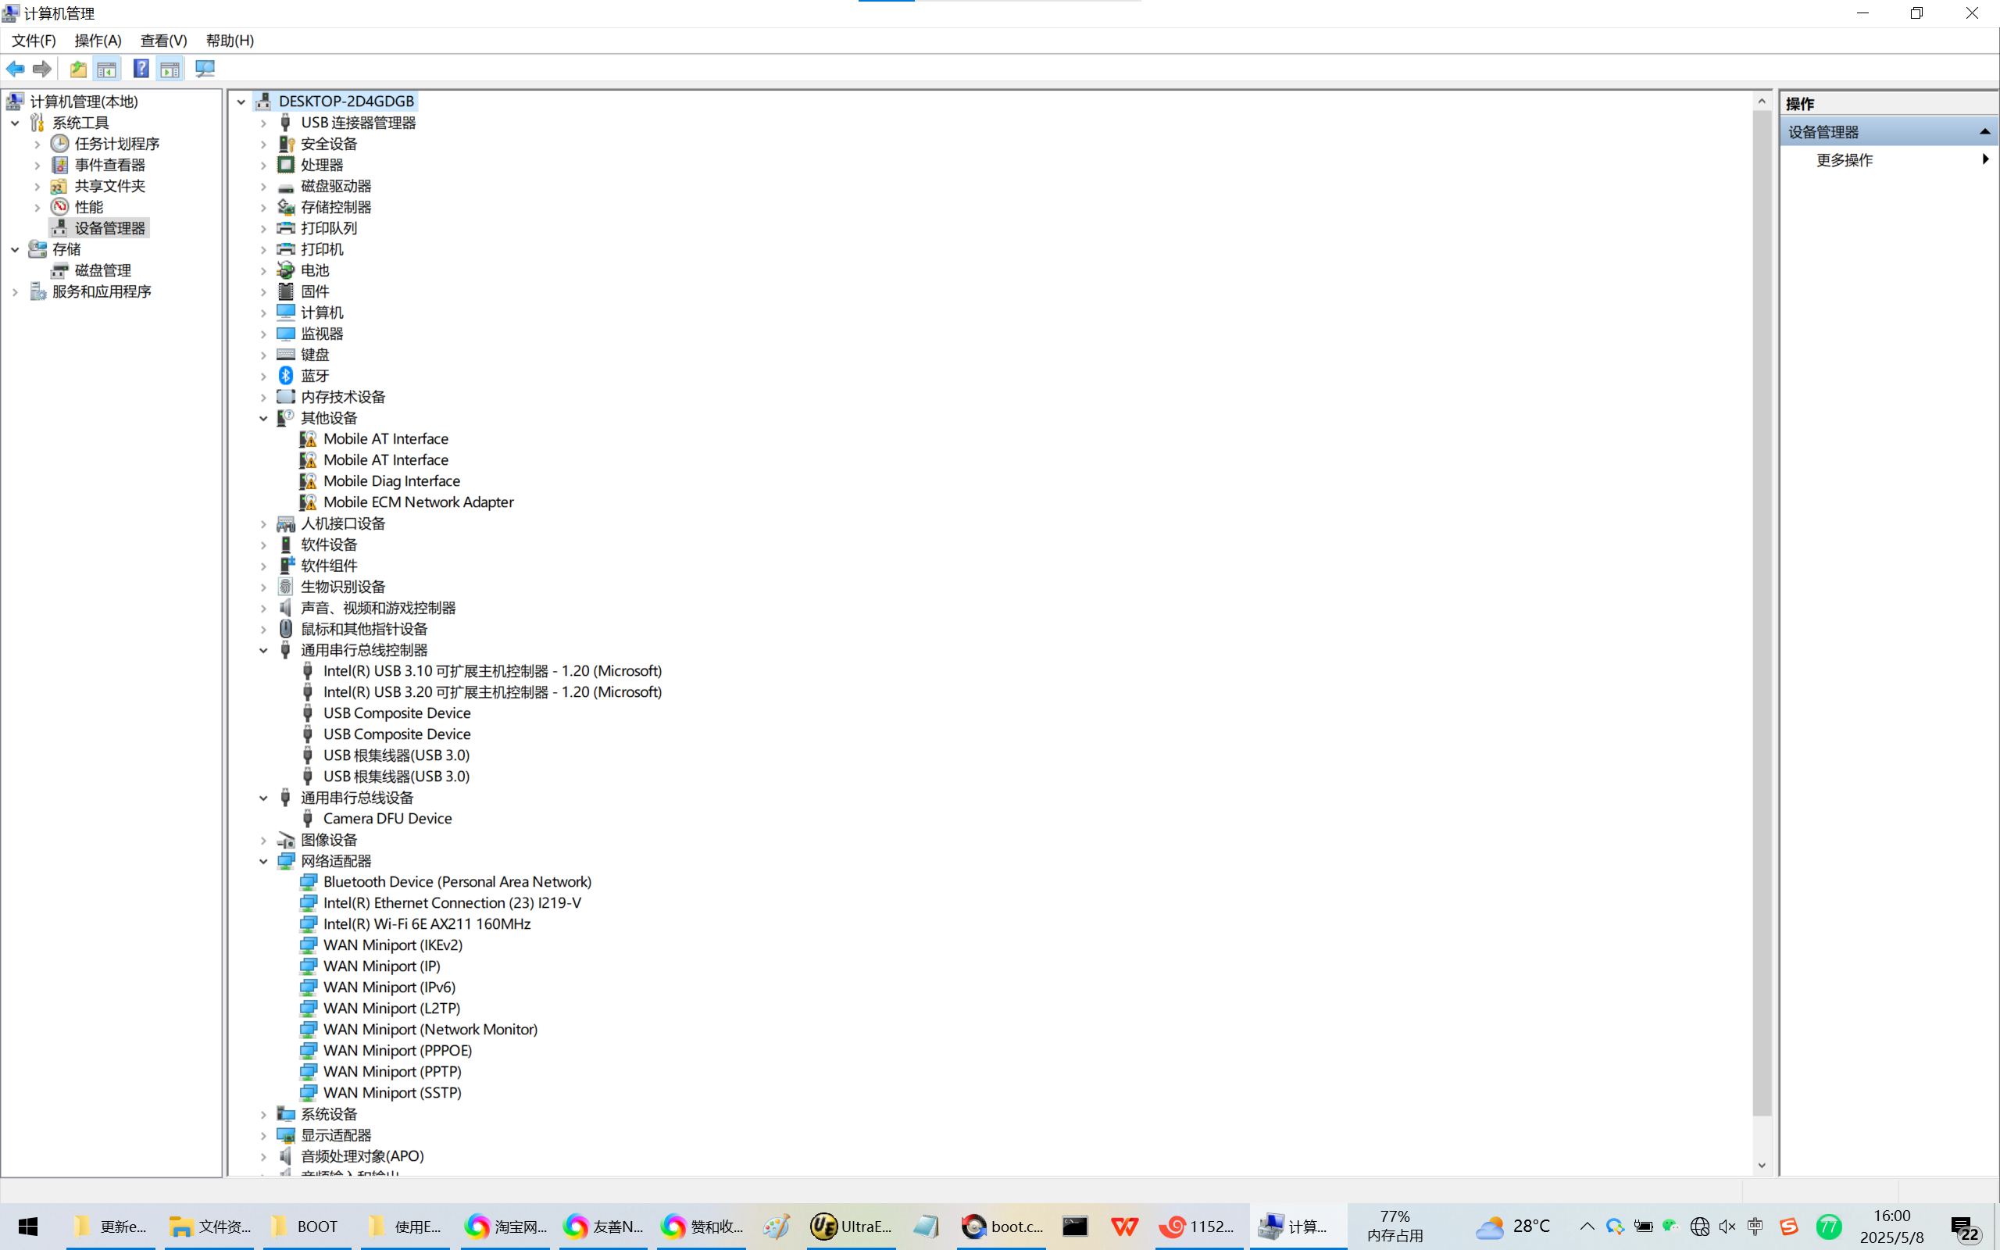Select Mobile ECM Network Adapter warning device
This screenshot has width=2000, height=1250.
tap(417, 502)
